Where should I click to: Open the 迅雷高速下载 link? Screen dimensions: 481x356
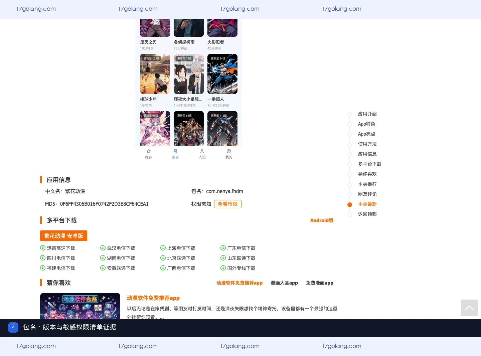tap(61, 248)
